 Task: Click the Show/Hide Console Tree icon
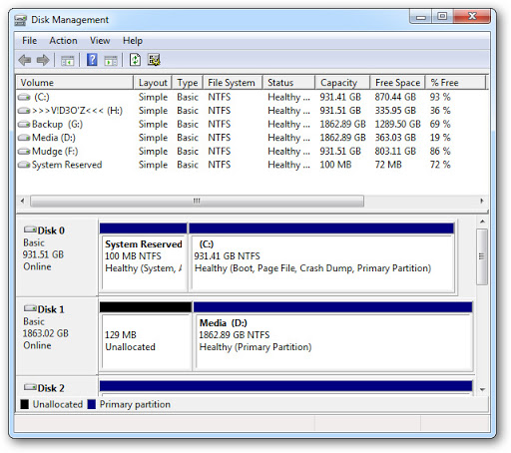pos(68,61)
